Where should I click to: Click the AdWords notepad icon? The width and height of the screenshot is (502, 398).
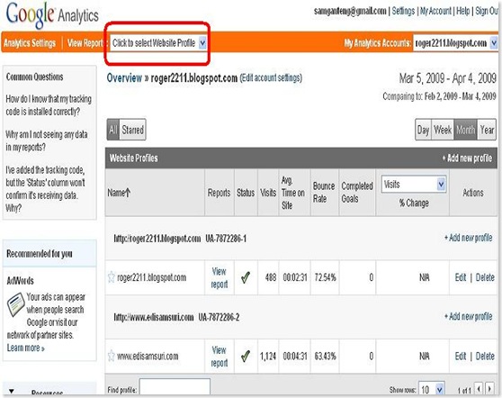[x=15, y=304]
